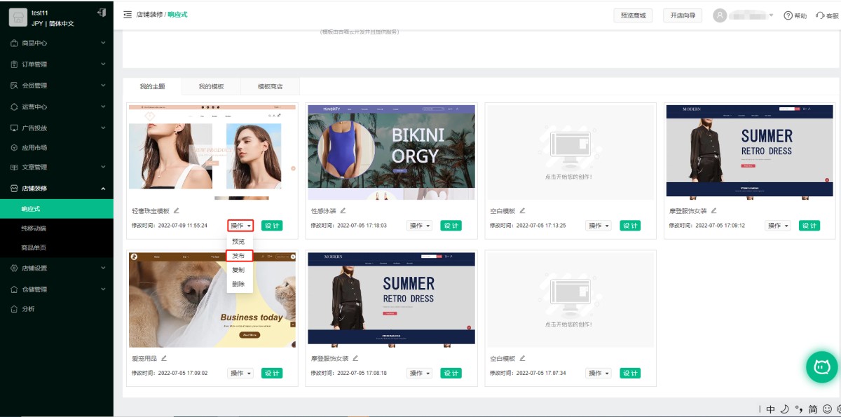
Task: Click the logout icon beside test11
Action: (x=102, y=13)
